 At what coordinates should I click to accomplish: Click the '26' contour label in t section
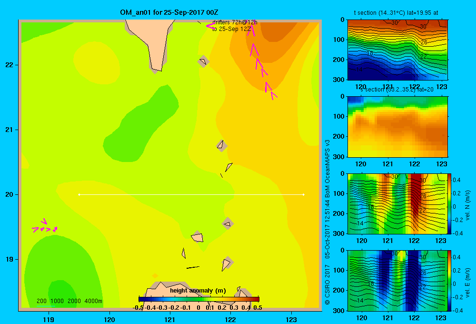pos(424,42)
